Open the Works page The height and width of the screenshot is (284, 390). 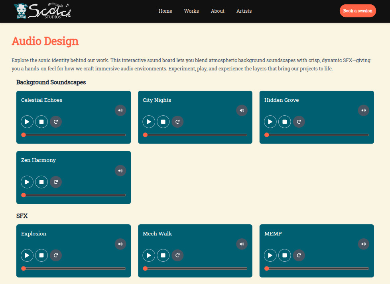tap(191, 11)
